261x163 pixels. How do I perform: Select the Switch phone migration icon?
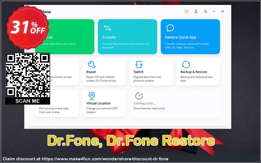coord(139,64)
